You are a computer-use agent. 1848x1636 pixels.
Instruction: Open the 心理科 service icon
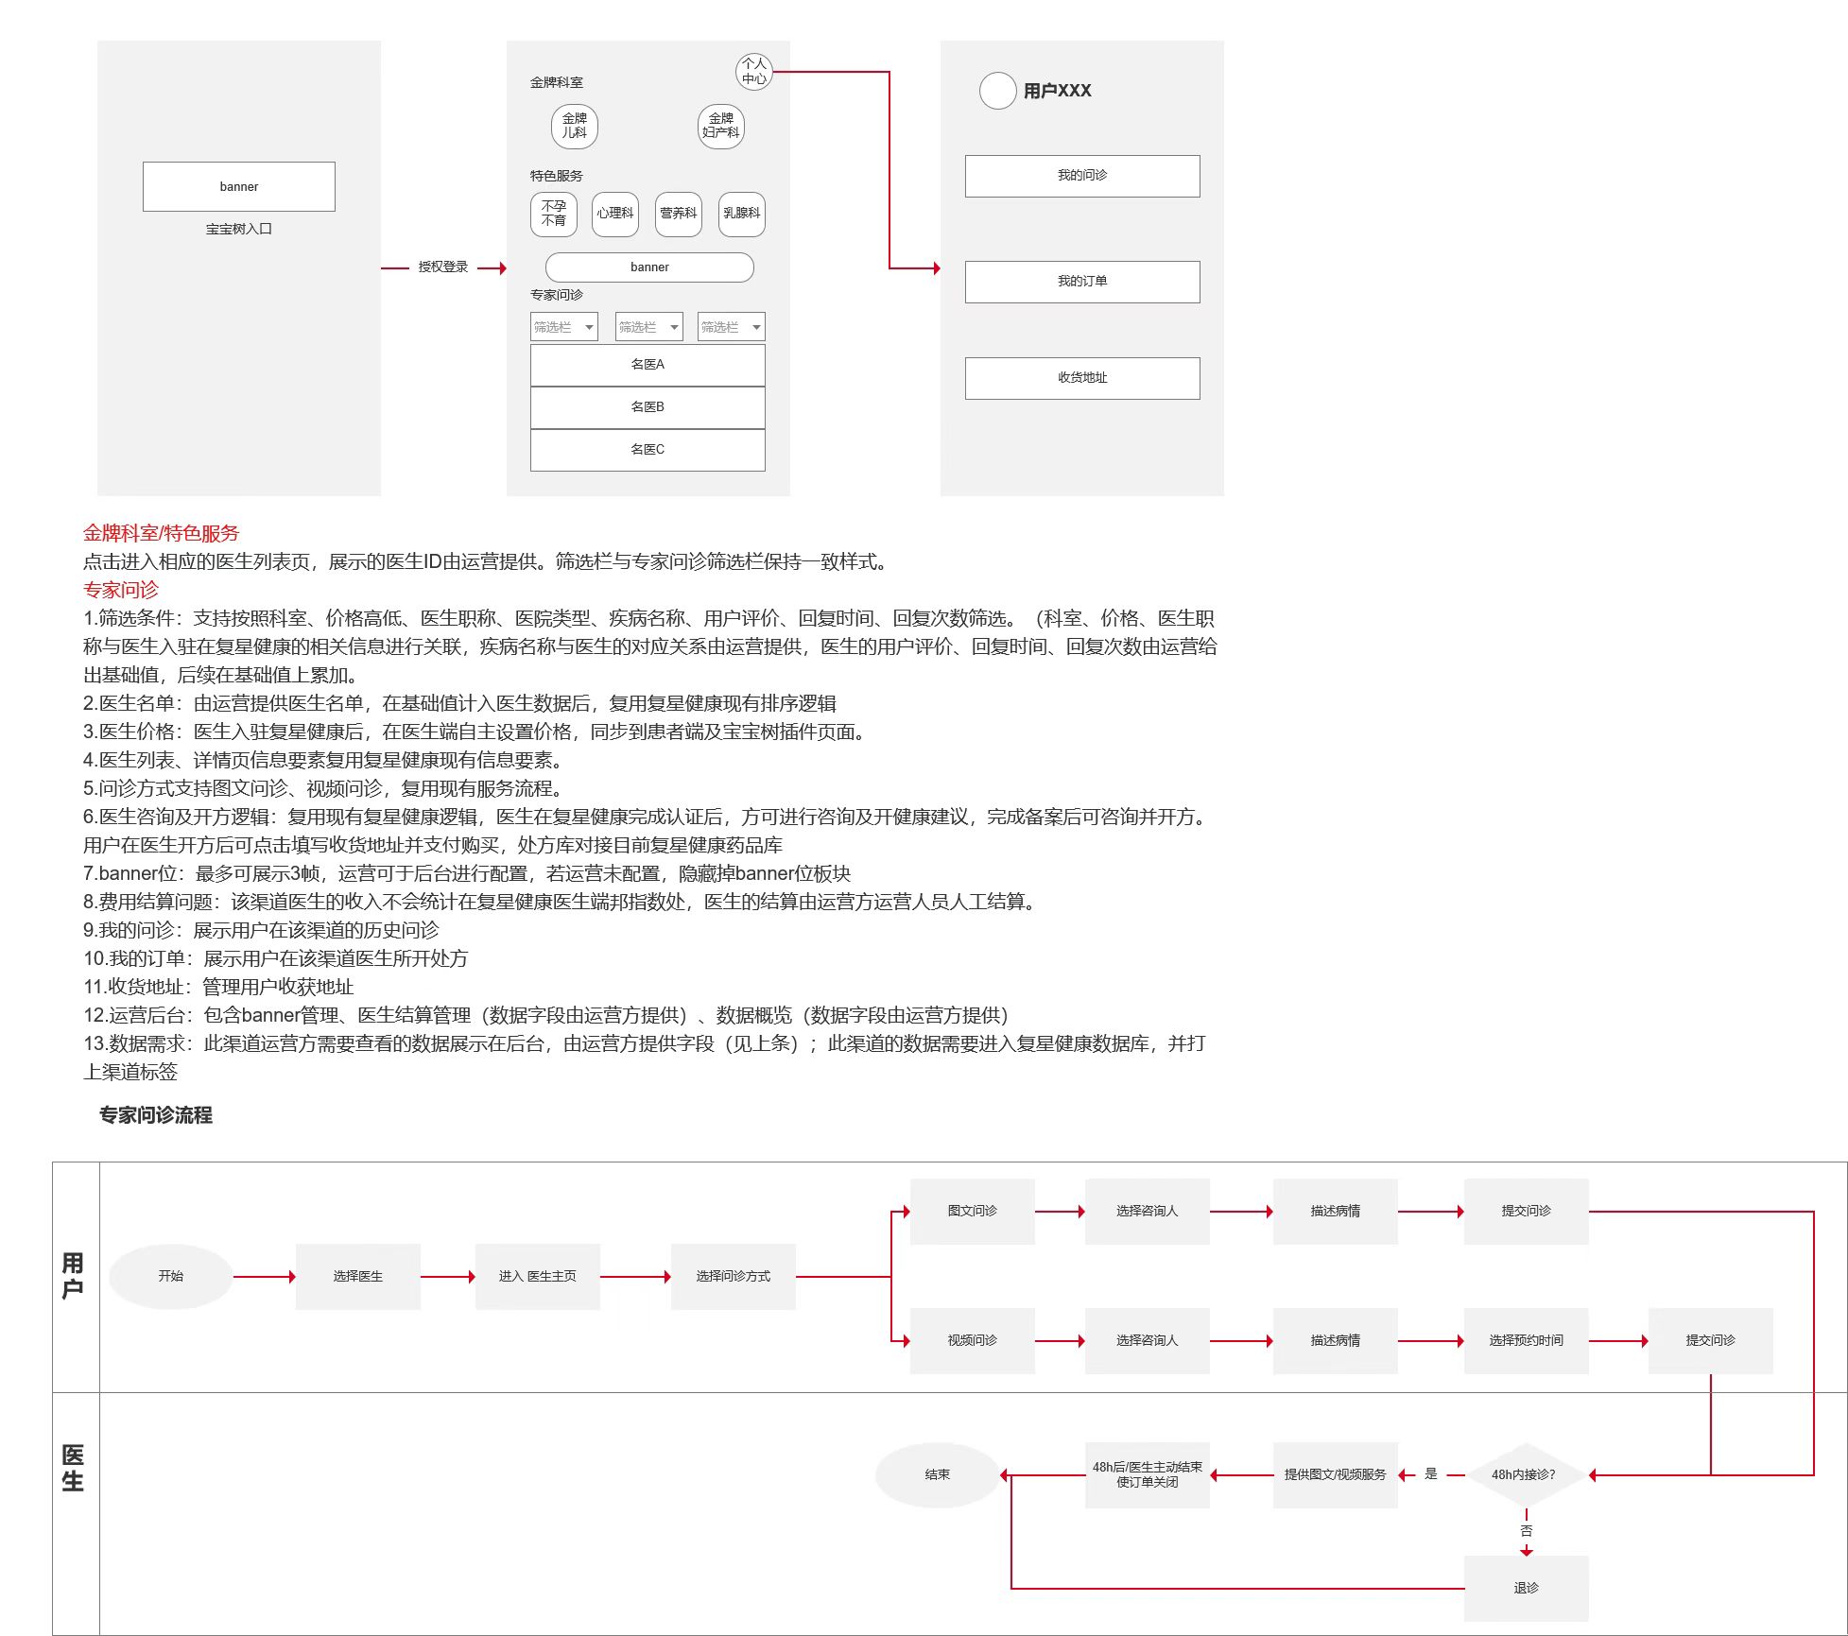coord(614,214)
